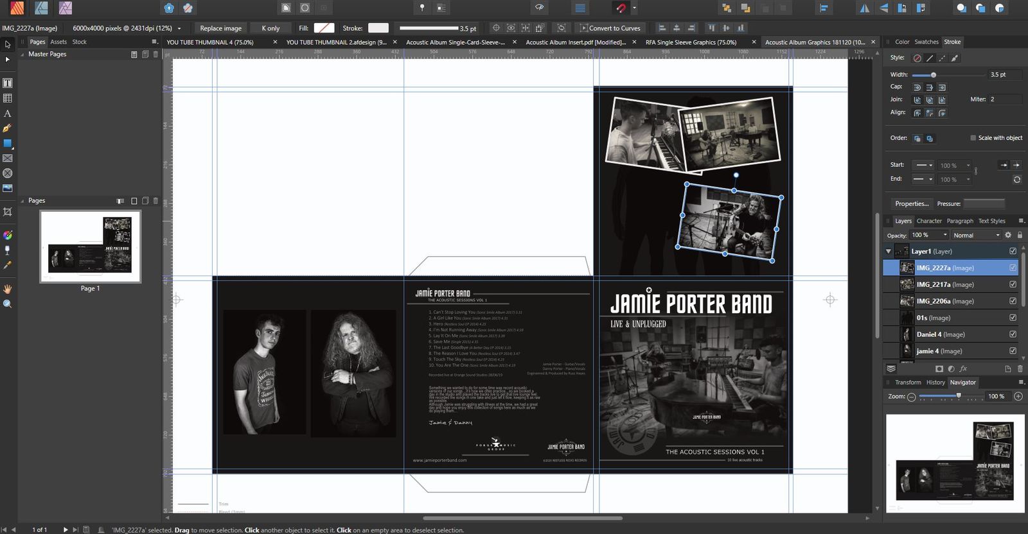Collapse the Layer1 layer group
The image size is (1028, 534).
(889, 252)
